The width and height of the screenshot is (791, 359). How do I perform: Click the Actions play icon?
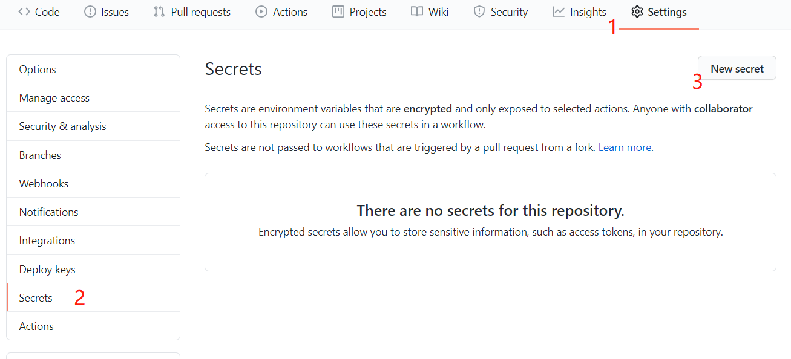pos(261,11)
